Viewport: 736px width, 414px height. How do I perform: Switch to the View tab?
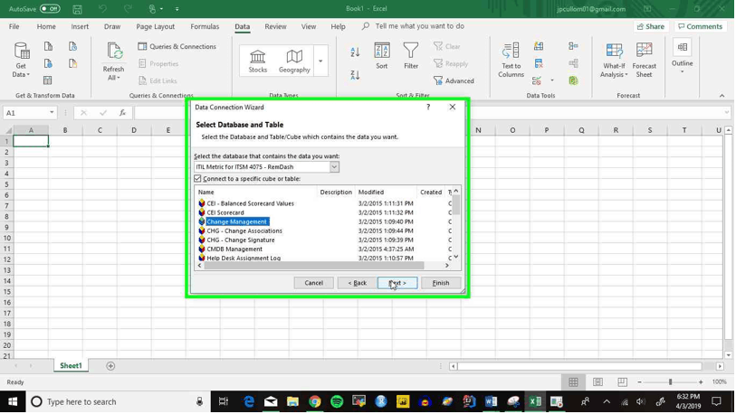pyautogui.click(x=309, y=26)
